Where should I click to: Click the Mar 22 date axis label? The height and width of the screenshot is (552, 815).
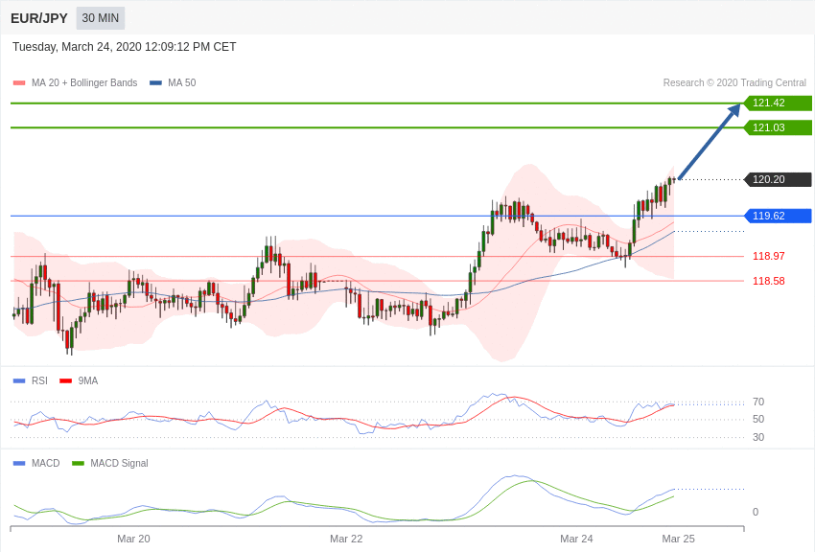click(x=346, y=539)
